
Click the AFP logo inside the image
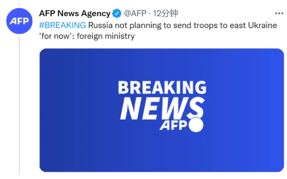pos(174,125)
